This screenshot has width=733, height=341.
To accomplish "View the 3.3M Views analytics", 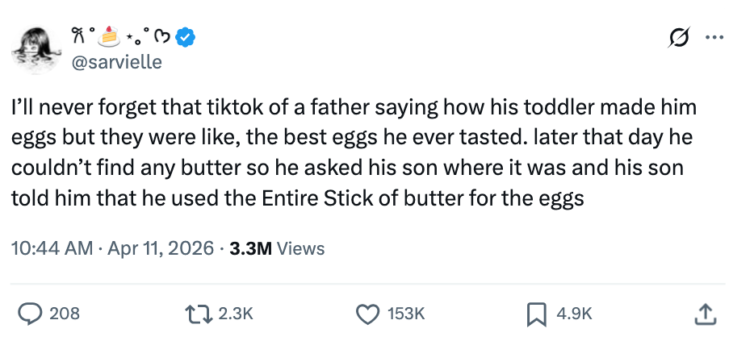I will (277, 248).
